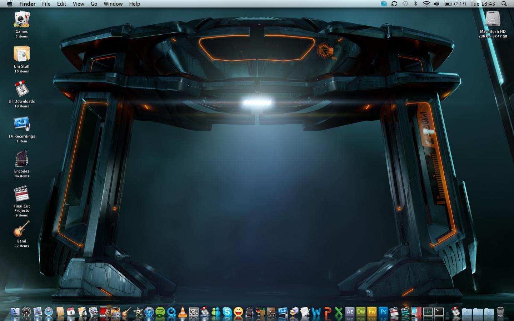The image size is (514, 321).
Task: Open iTunes from the dock
Action: tap(149, 312)
